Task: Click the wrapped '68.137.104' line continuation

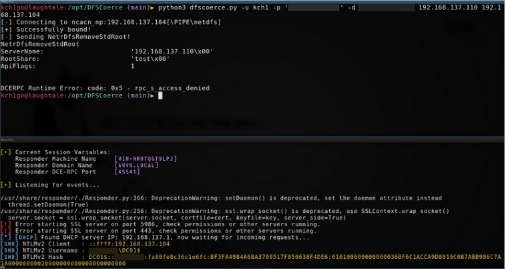Action: (20, 15)
